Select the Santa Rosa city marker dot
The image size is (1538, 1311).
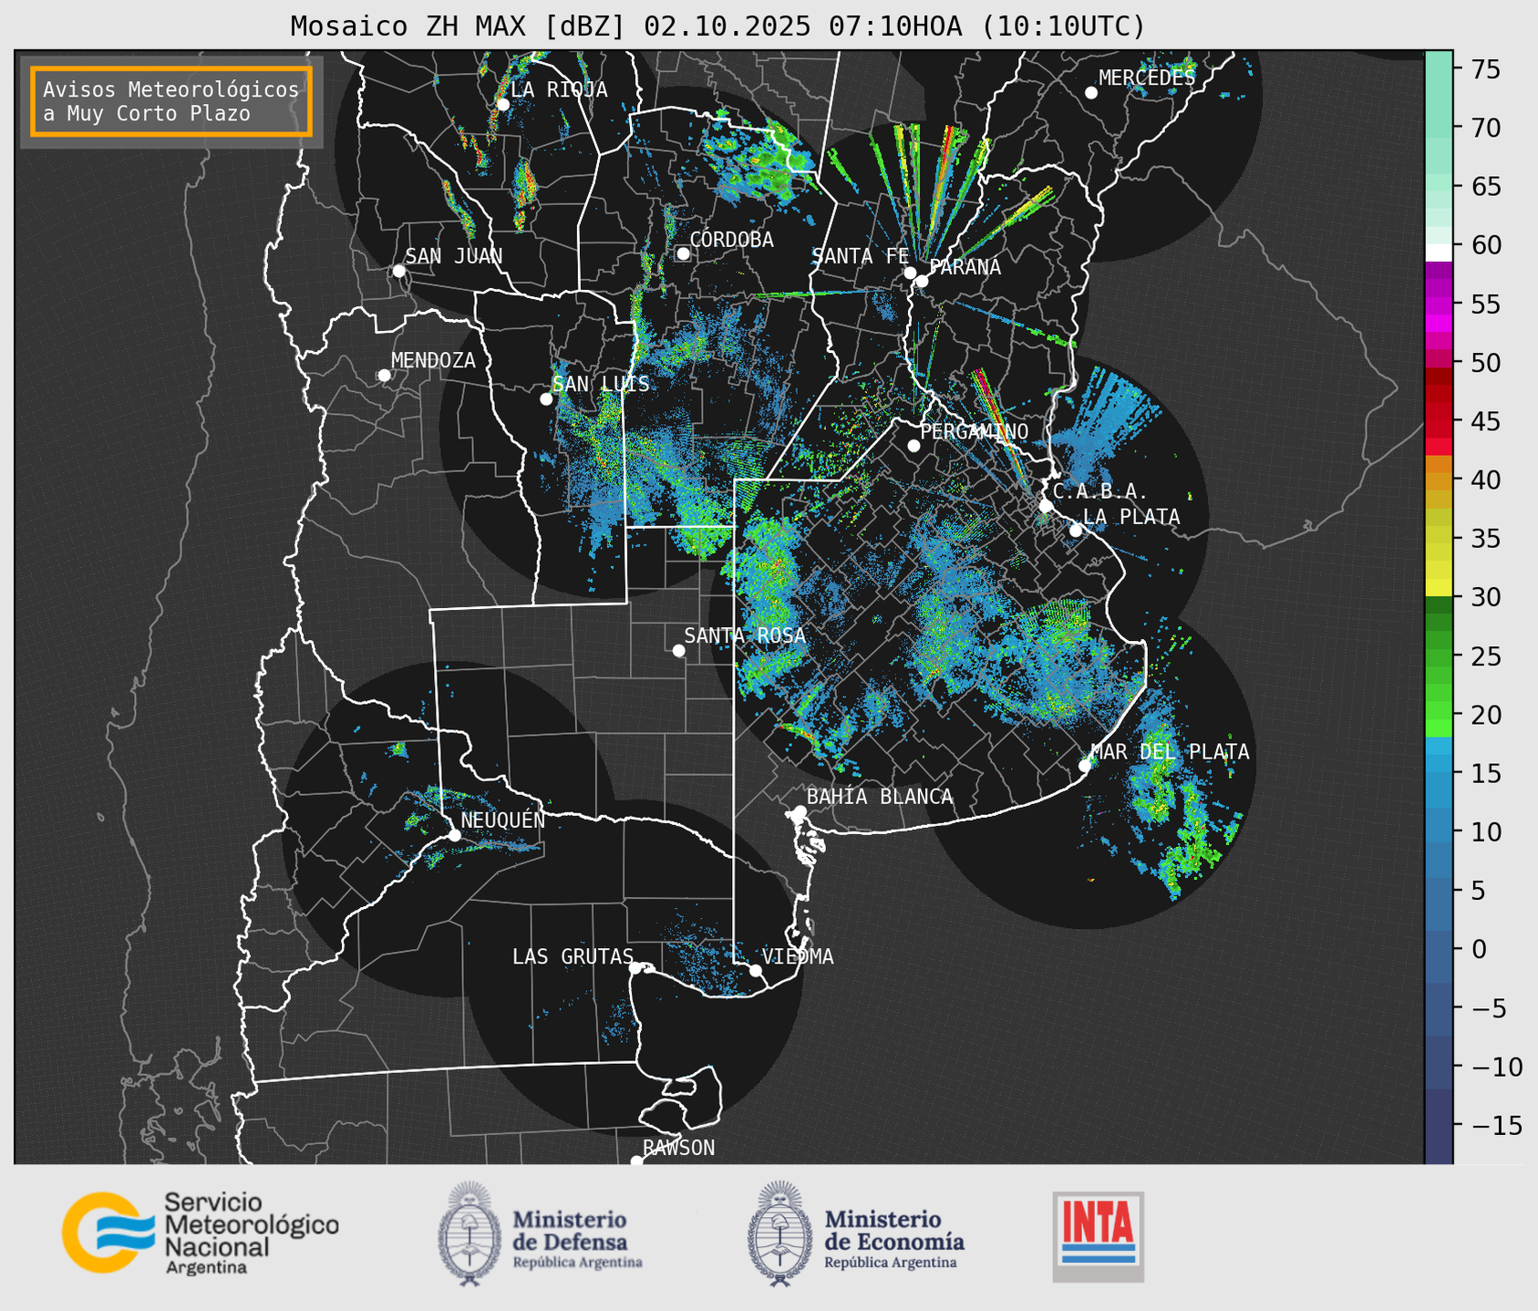(x=678, y=650)
